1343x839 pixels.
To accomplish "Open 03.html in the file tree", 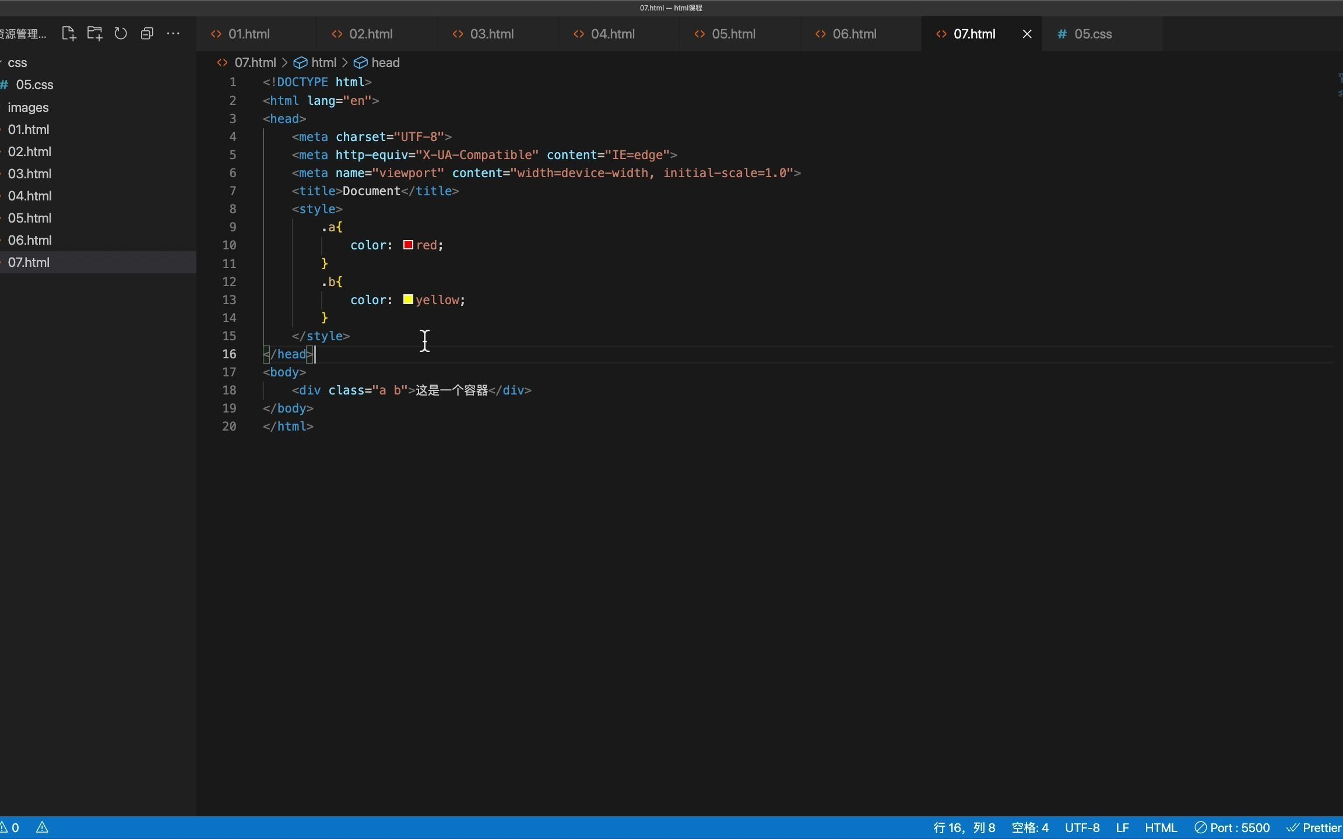I will coord(98,174).
